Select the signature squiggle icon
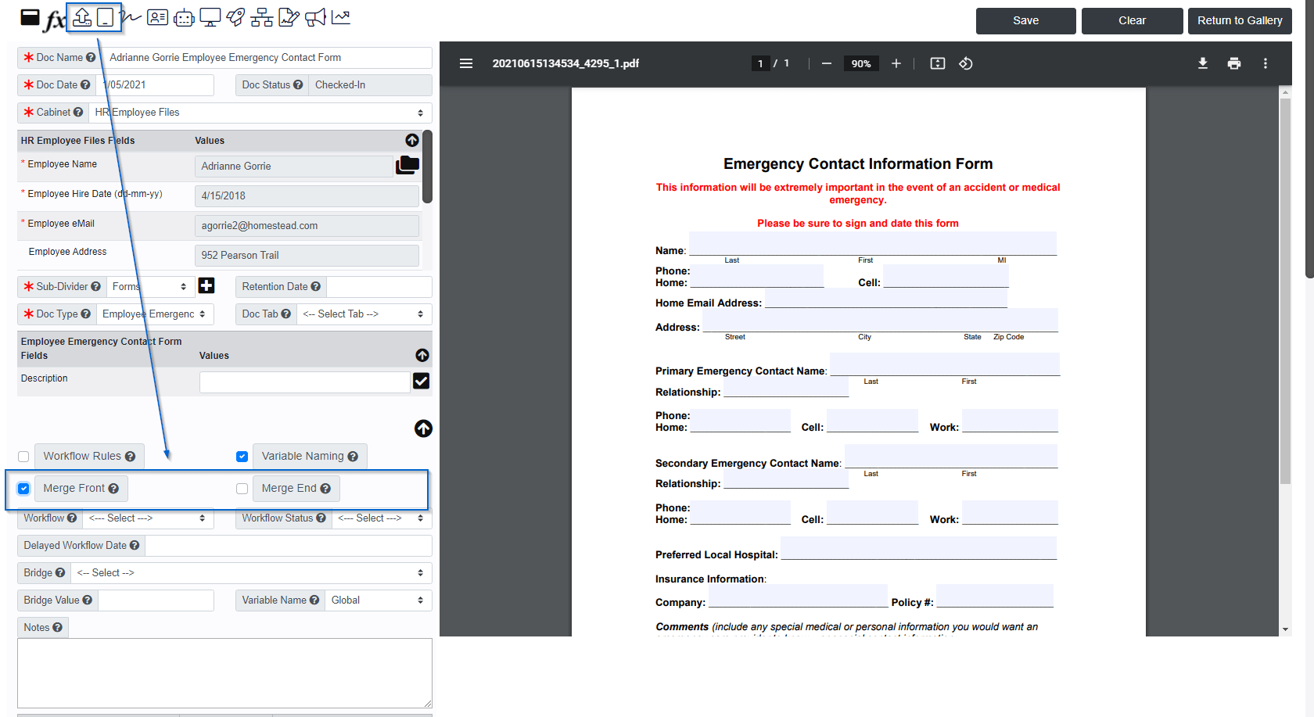Screen dimensions: 1314x717 (x=131, y=17)
